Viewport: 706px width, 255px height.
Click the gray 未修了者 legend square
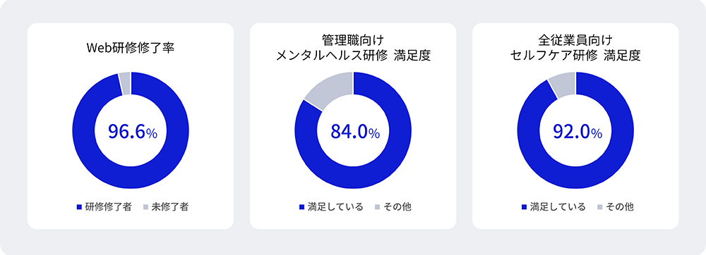(145, 207)
